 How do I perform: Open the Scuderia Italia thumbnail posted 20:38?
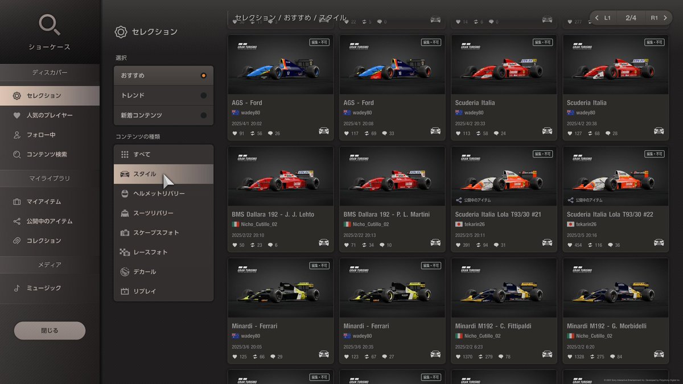(x=615, y=65)
